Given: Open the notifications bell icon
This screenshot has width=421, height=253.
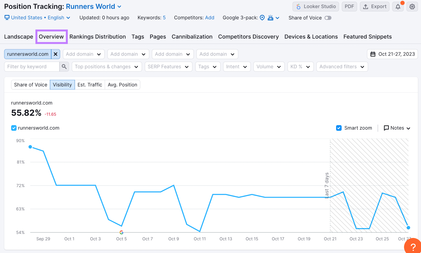Looking at the screenshot, I should (398, 6).
